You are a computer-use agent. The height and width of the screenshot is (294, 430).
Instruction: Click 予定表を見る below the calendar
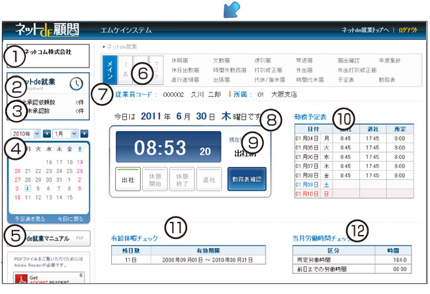(x=30, y=219)
